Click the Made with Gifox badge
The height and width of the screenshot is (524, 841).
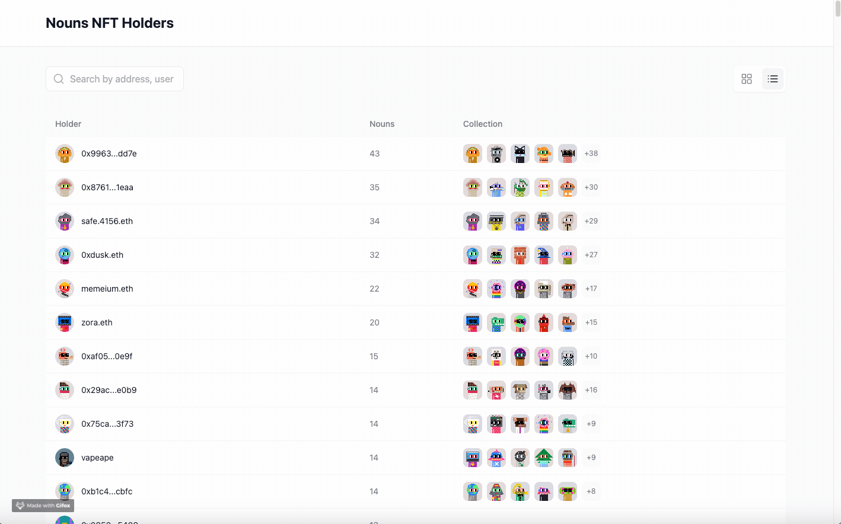pos(43,506)
